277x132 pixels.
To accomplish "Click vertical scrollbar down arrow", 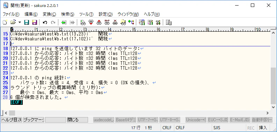I will (x=273, y=107).
